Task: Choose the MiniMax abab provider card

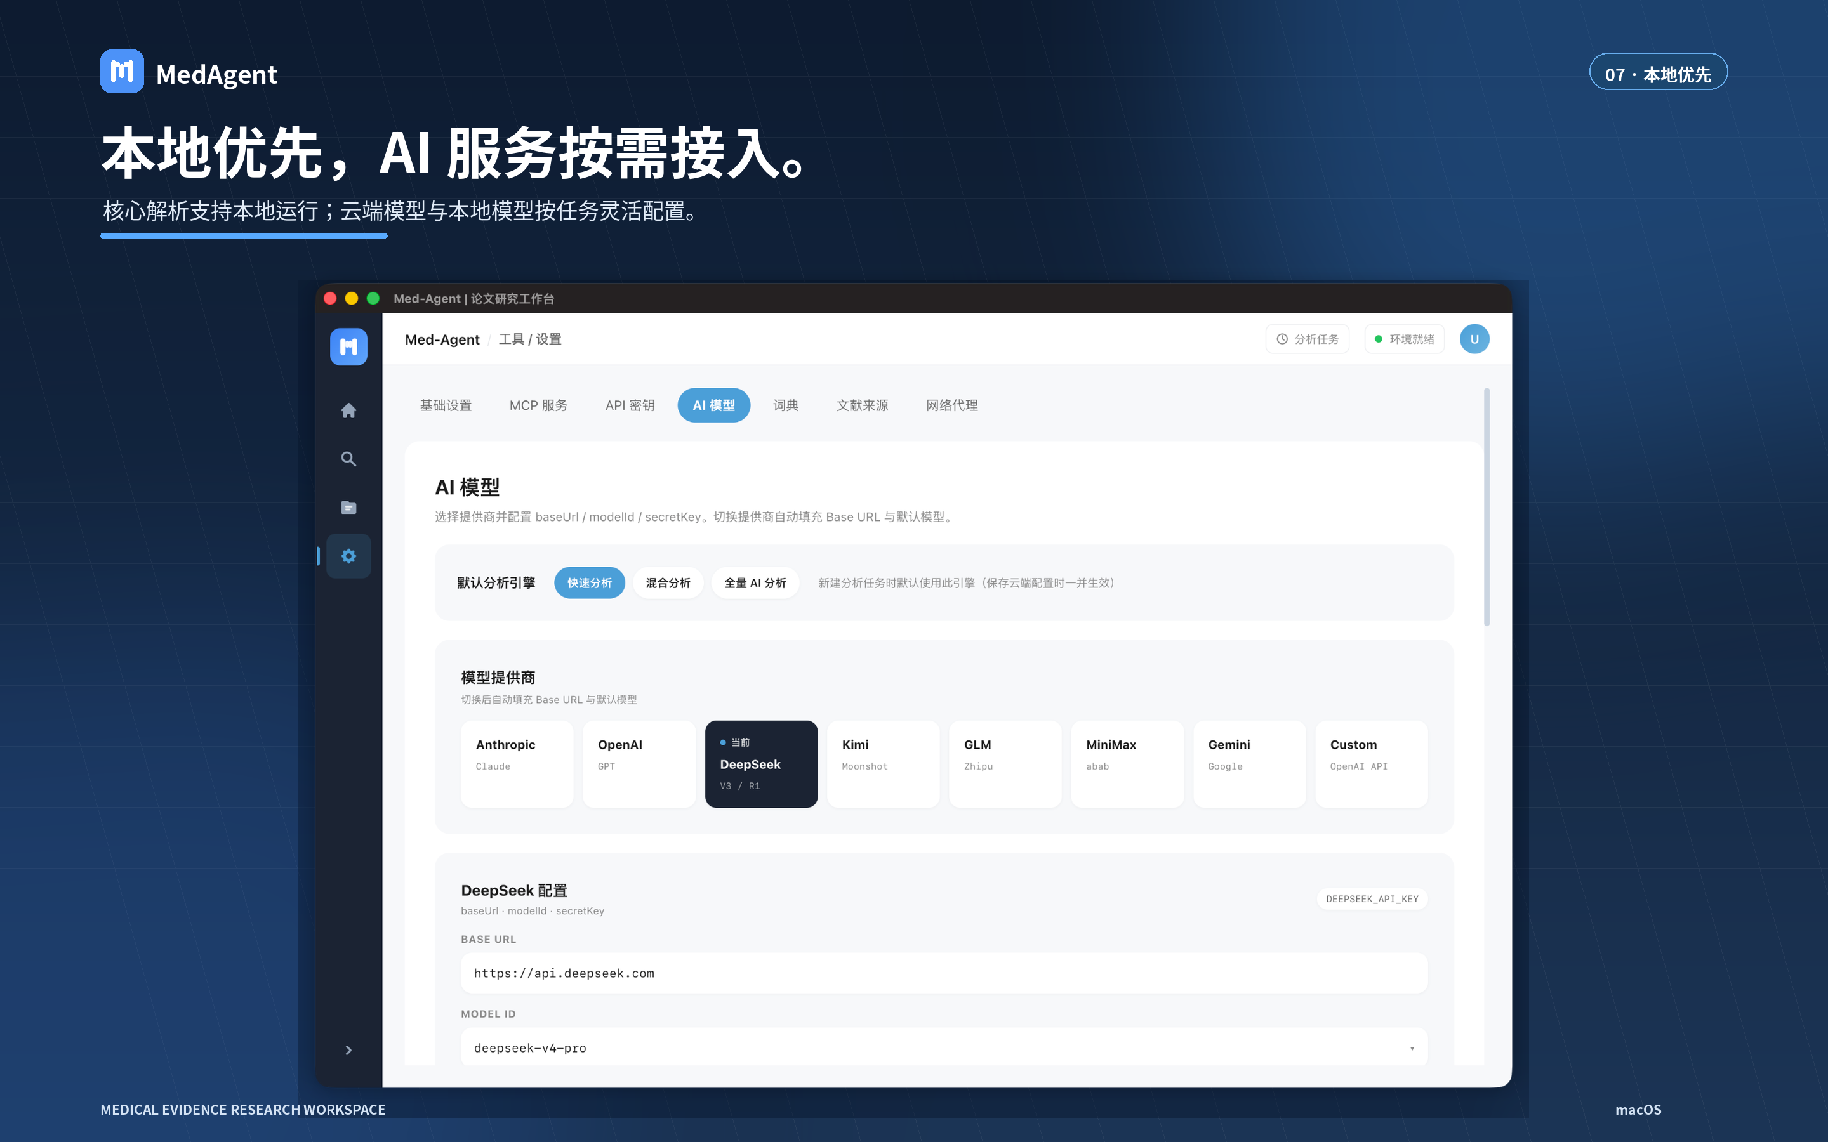Action: coord(1127,764)
